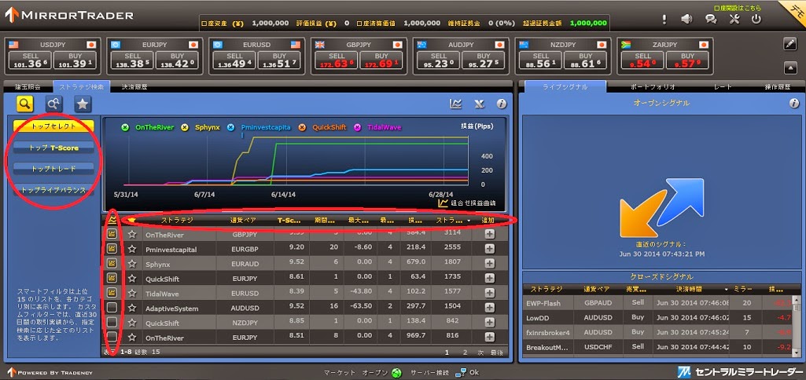Remove QuickShift from chart legend
Image resolution: width=806 pixels, height=380 pixels.
[x=302, y=127]
